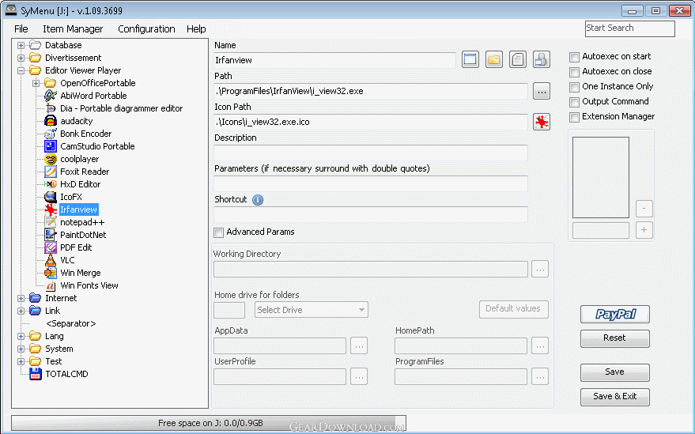The width and height of the screenshot is (695, 434).
Task: Open the Item Manager menu
Action: pyautogui.click(x=73, y=29)
